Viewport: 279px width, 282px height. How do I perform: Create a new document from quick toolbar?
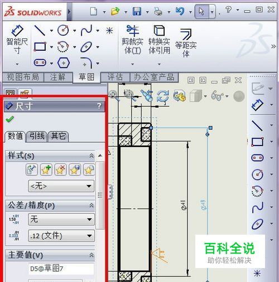(94, 11)
